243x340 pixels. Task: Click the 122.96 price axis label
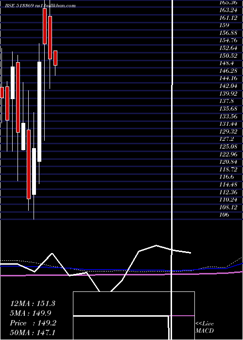(228, 154)
